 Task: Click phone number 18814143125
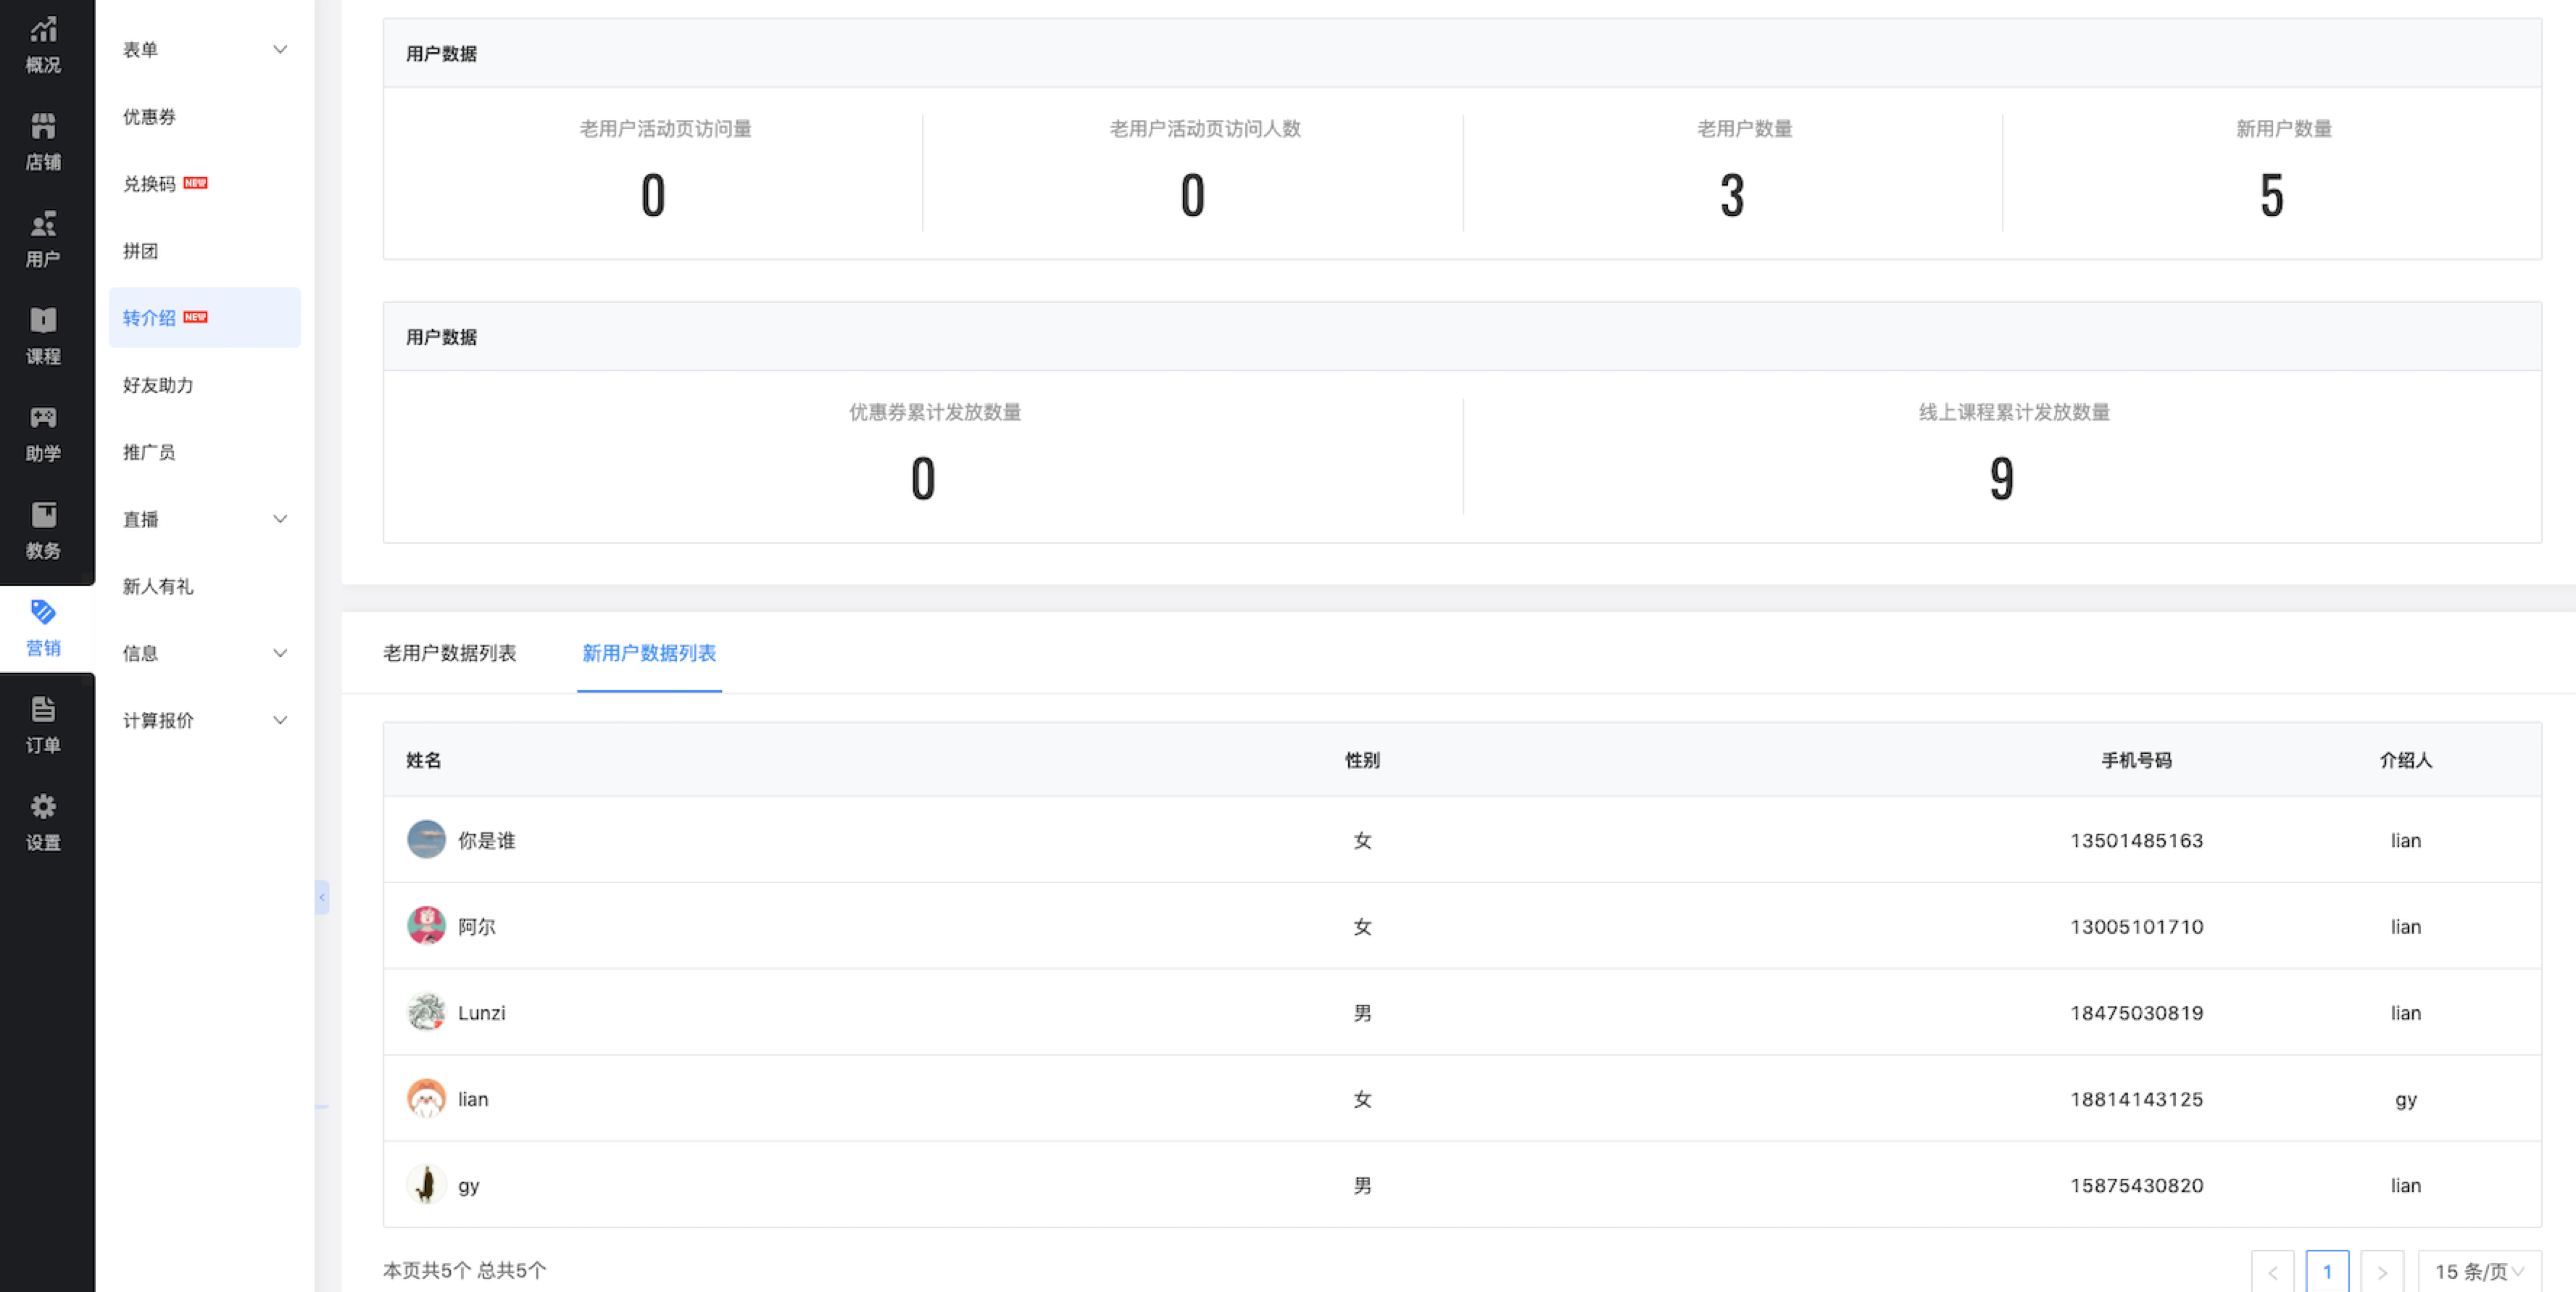(2136, 1099)
